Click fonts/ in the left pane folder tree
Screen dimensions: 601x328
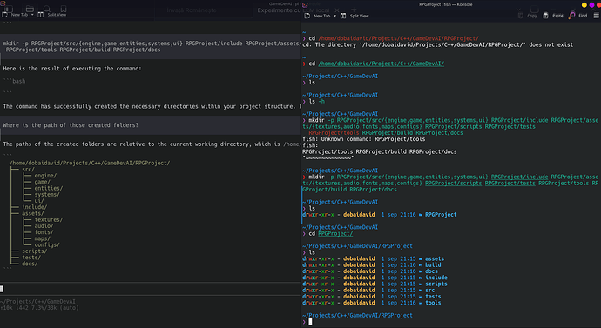44,232
